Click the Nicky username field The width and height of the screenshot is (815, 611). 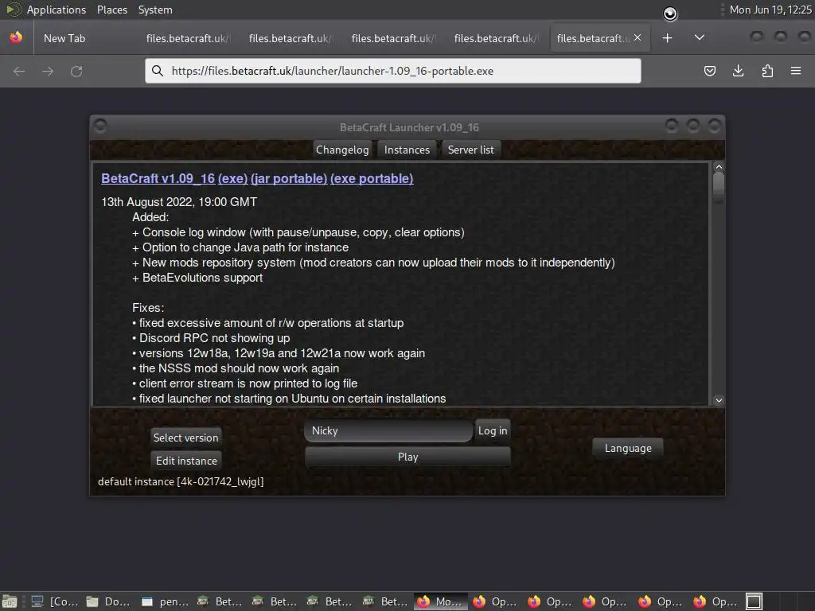coord(388,430)
